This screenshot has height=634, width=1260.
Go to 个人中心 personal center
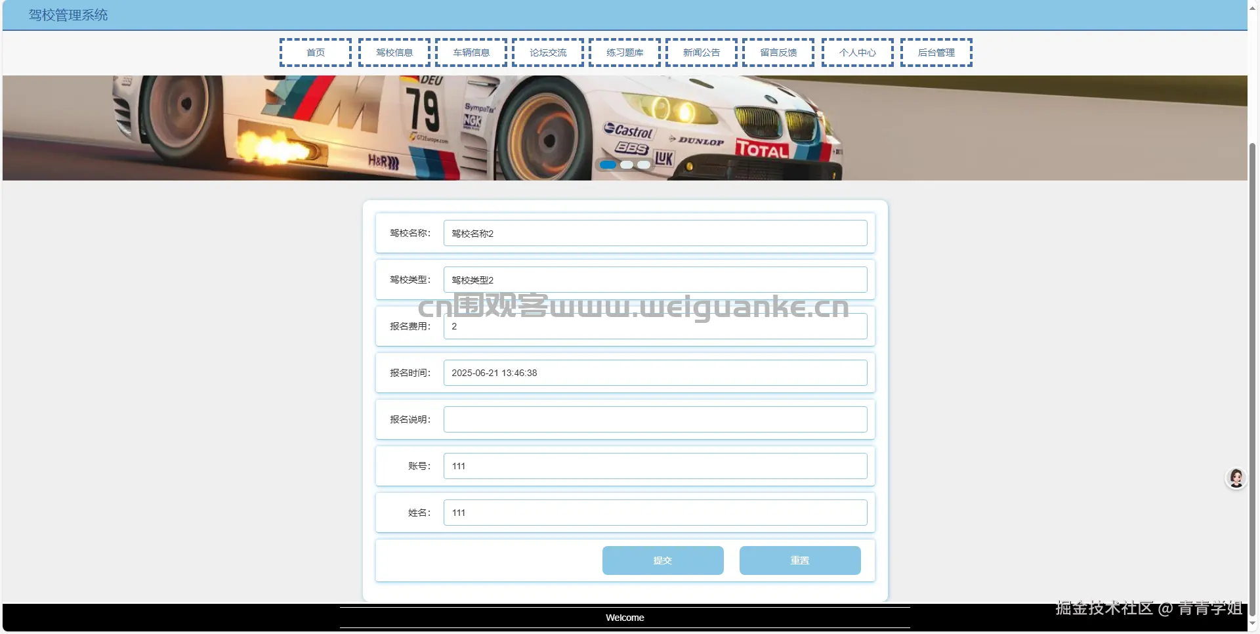pyautogui.click(x=857, y=53)
